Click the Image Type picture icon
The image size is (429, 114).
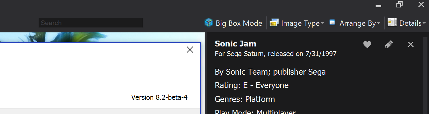coord(274,23)
